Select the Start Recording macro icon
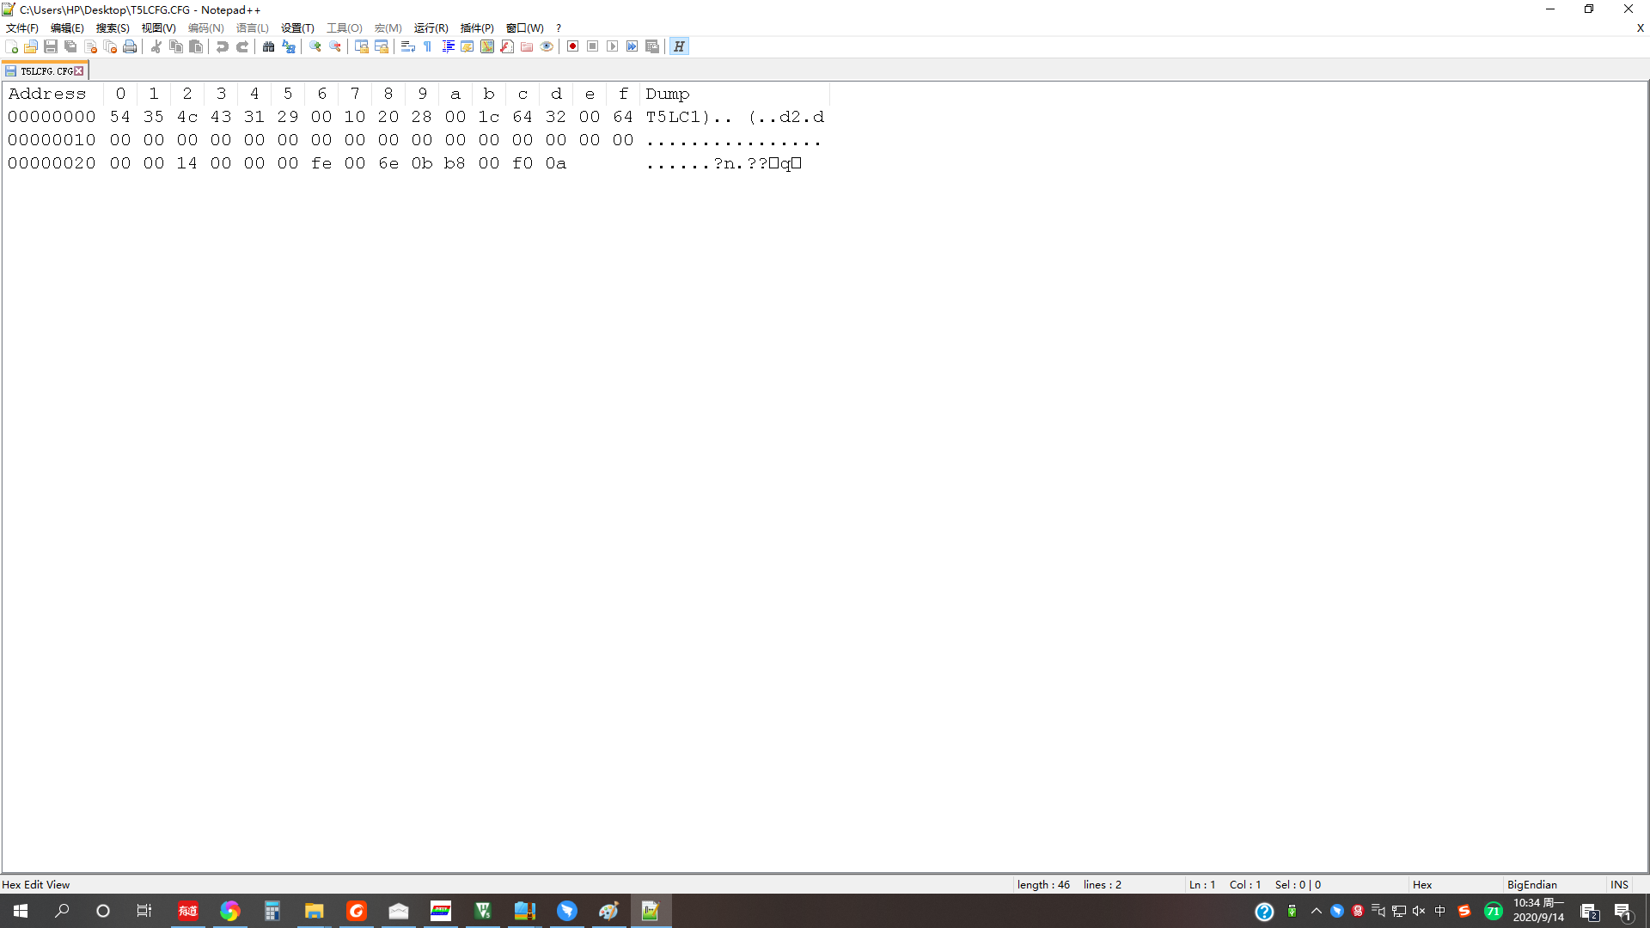 click(x=572, y=46)
